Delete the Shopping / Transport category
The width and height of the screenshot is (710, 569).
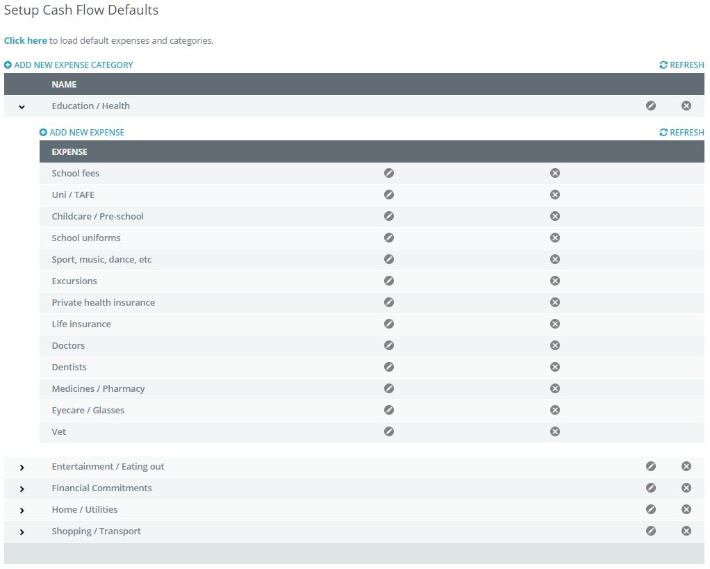point(686,531)
